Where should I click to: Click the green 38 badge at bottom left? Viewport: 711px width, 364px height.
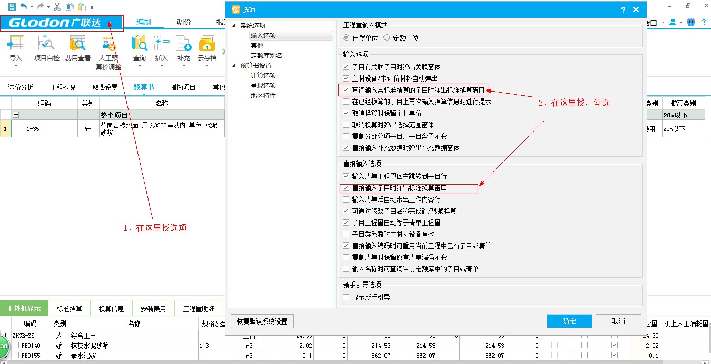click(x=4, y=347)
